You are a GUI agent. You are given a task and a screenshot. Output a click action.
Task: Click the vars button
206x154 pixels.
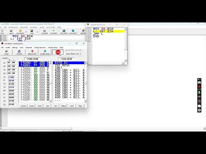(x=55, y=106)
